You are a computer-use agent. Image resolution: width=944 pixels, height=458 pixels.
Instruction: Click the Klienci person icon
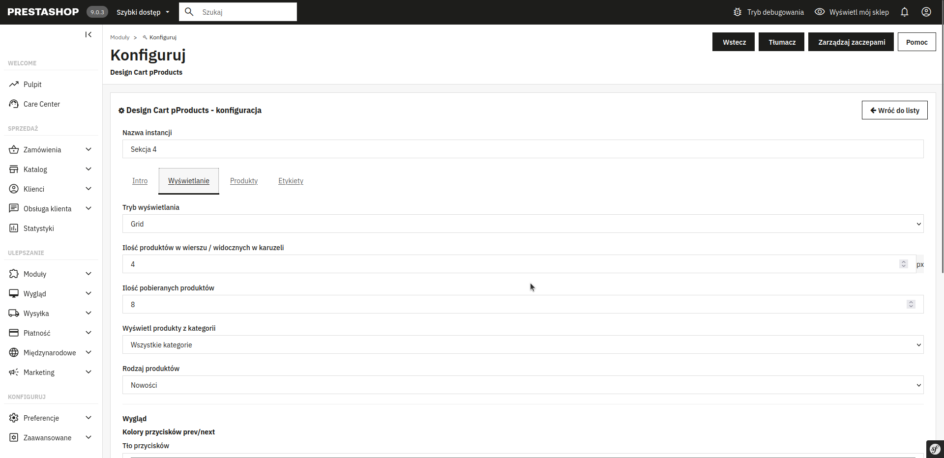tap(14, 189)
